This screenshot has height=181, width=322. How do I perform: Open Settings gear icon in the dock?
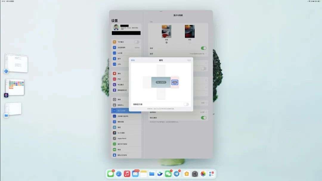[195, 174]
